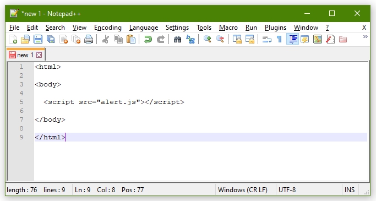This screenshot has height=201, width=376.
Task: Open the Tools menu
Action: click(204, 28)
